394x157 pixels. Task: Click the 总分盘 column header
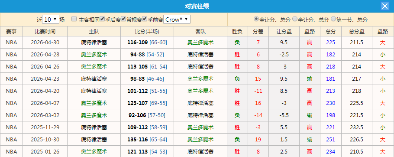coord(357,32)
